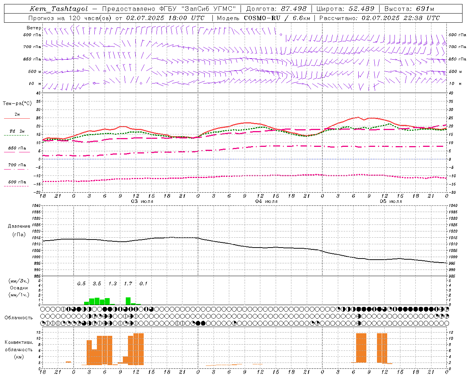Click the 05 июля date label
This screenshot has height=375, width=468.
pyautogui.click(x=390, y=201)
